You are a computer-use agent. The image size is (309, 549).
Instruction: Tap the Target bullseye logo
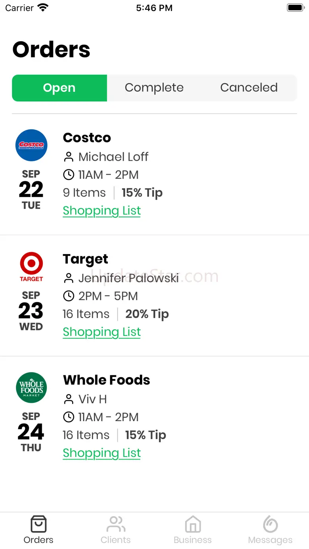(31, 267)
